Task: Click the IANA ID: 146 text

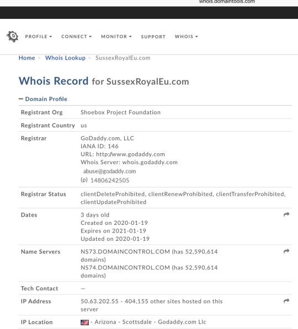Action: click(100, 146)
